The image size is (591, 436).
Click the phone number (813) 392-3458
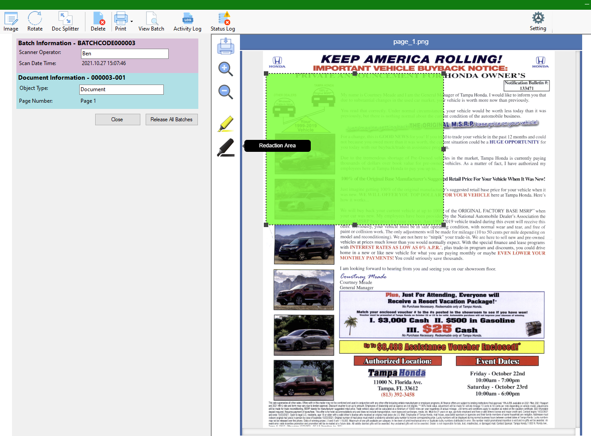pos(398,395)
